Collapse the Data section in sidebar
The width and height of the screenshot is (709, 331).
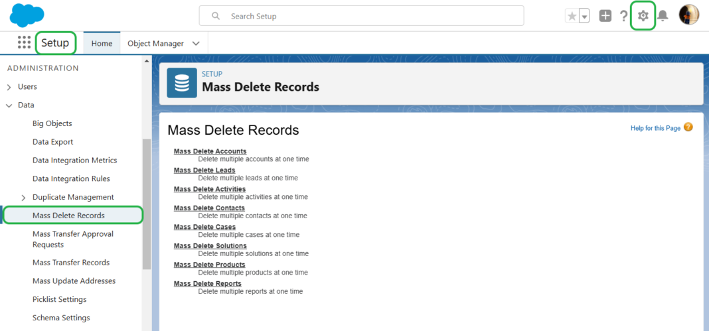tap(9, 105)
